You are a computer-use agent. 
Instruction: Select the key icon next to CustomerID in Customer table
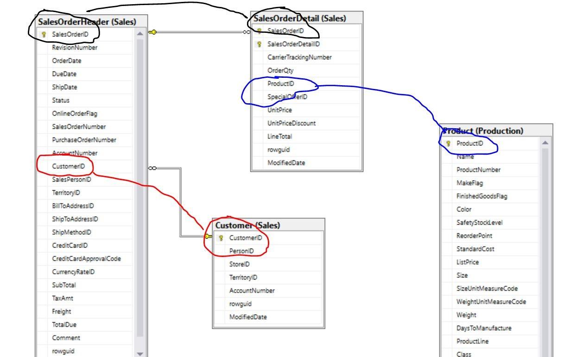(220, 237)
